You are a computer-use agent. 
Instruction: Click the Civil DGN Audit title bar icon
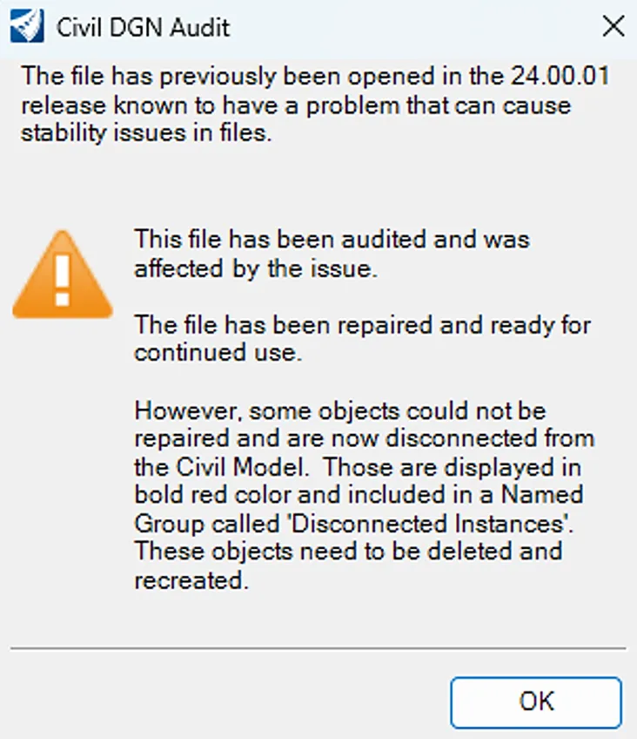tap(26, 25)
